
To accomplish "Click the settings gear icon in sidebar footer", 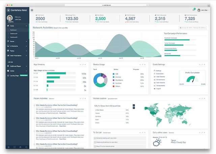I will pyautogui.click(x=8, y=147).
